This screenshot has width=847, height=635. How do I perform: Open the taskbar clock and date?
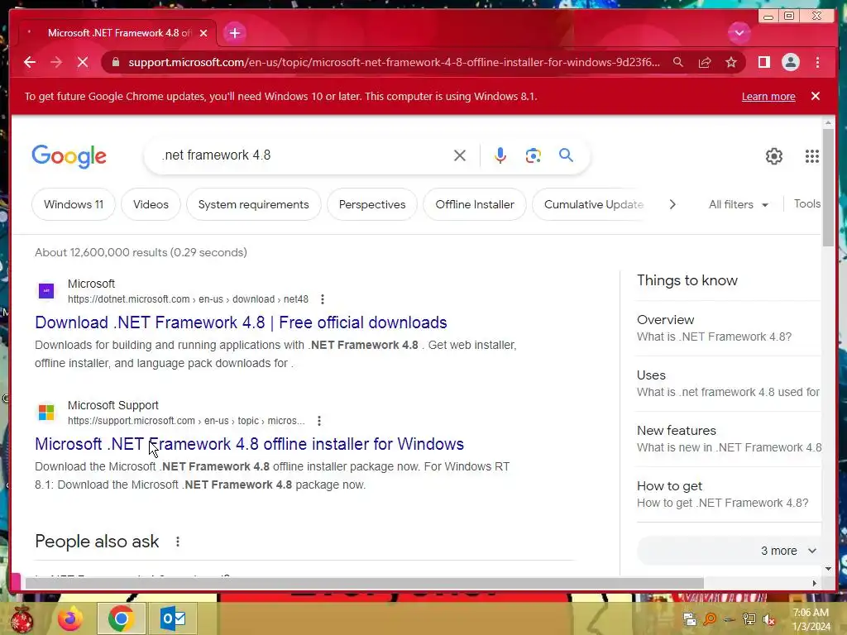click(x=811, y=619)
